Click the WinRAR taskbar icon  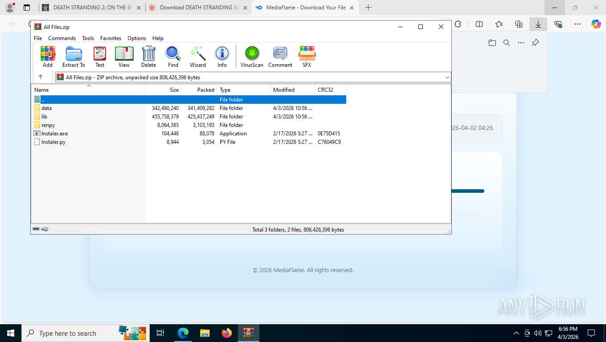[x=249, y=333]
